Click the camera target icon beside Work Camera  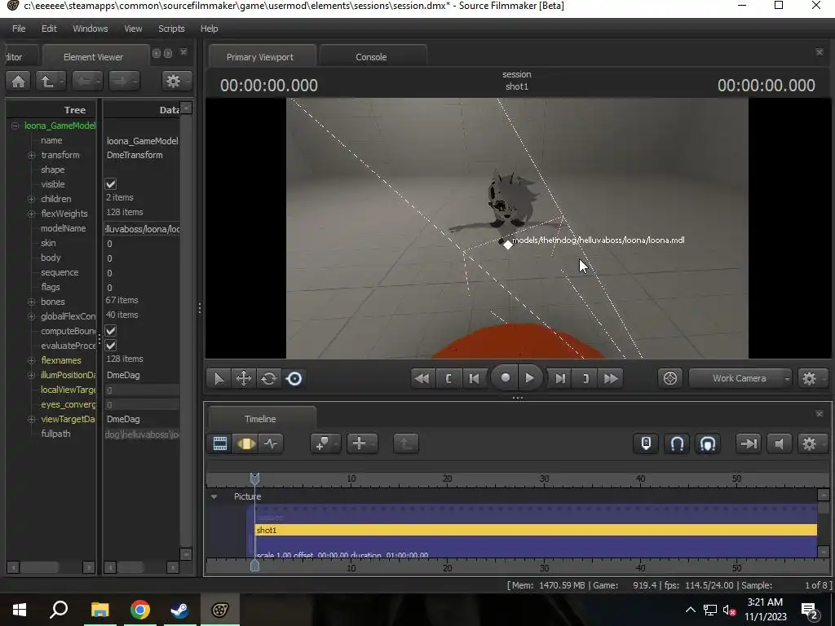click(x=670, y=378)
